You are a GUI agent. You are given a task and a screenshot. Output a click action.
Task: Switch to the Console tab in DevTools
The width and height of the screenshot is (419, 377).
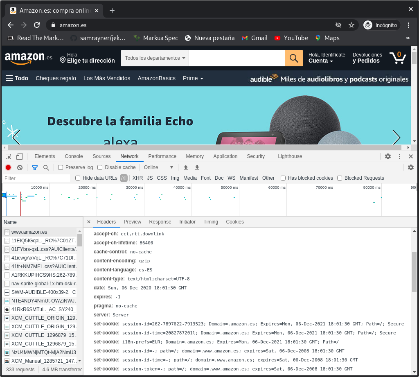(74, 156)
